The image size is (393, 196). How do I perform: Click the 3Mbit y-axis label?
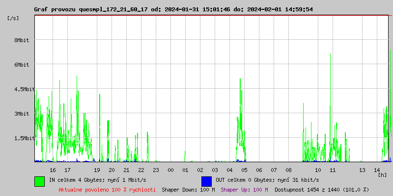(x=22, y=114)
